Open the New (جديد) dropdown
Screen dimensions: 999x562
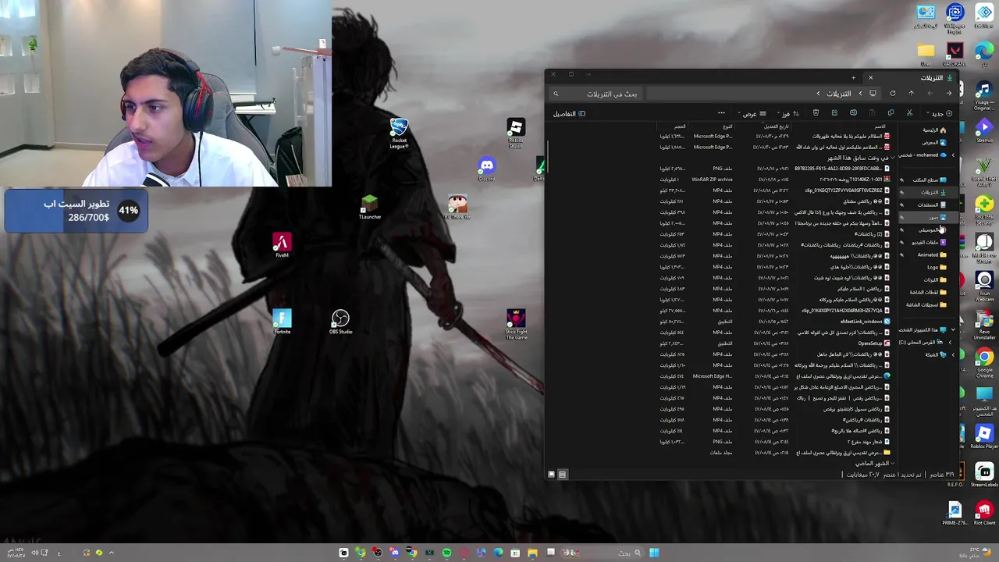tap(940, 114)
